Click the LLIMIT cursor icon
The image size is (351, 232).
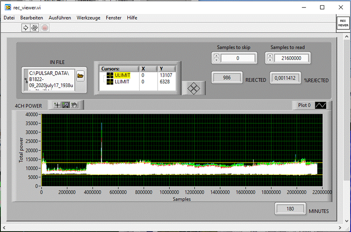coord(110,82)
